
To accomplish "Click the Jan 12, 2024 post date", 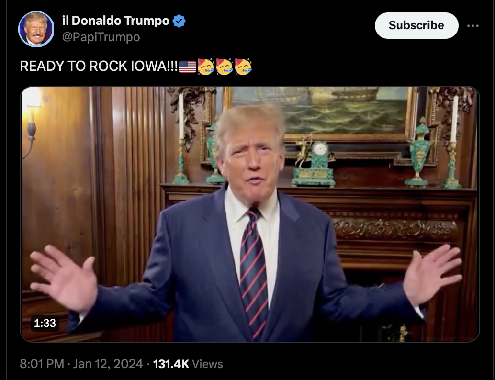I will 108,364.
